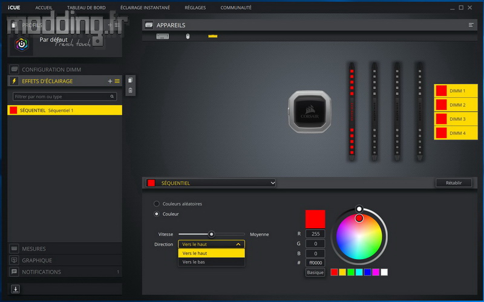Image resolution: width=484 pixels, height=302 pixels.
Task: Click the G value field
Action: pos(315,244)
